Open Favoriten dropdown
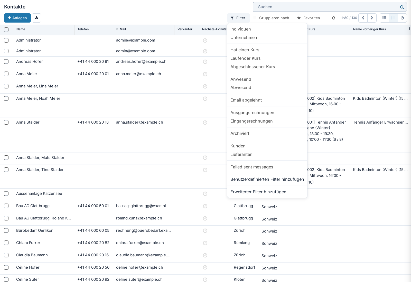The height and width of the screenshot is (282, 411). [309, 18]
